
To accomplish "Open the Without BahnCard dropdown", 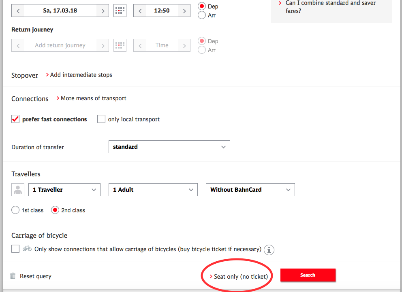I will 250,190.
